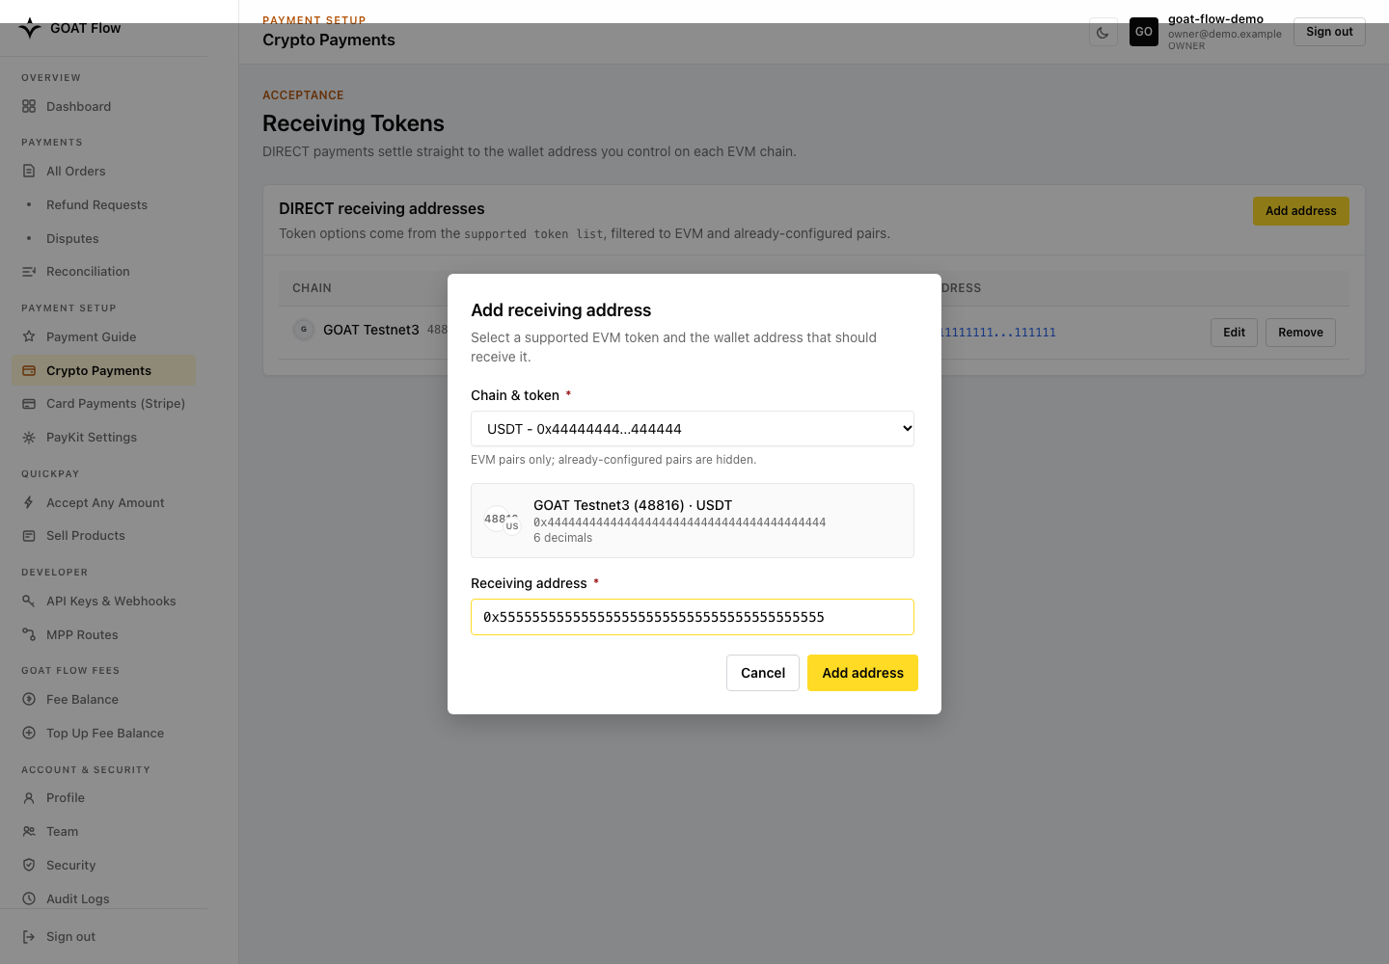Image resolution: width=1389 pixels, height=964 pixels.
Task: Click the GOAT Flow star logo icon
Action: 30,28
